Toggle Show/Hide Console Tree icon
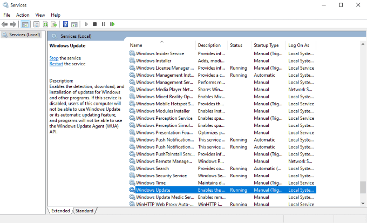The height and width of the screenshot is (223, 367). click(x=25, y=24)
